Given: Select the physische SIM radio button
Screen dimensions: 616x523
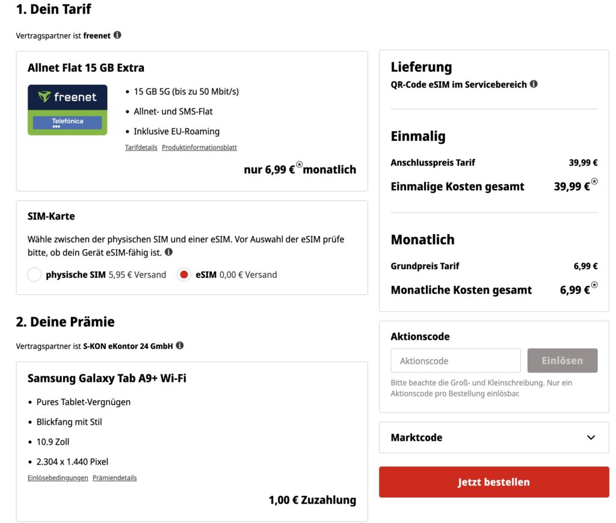Looking at the screenshot, I should pos(34,274).
